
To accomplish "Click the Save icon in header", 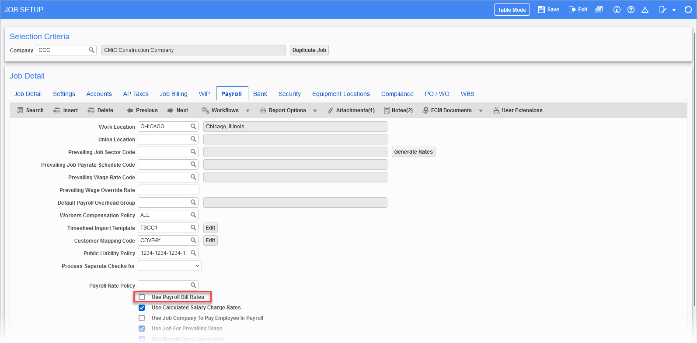I will coord(541,10).
